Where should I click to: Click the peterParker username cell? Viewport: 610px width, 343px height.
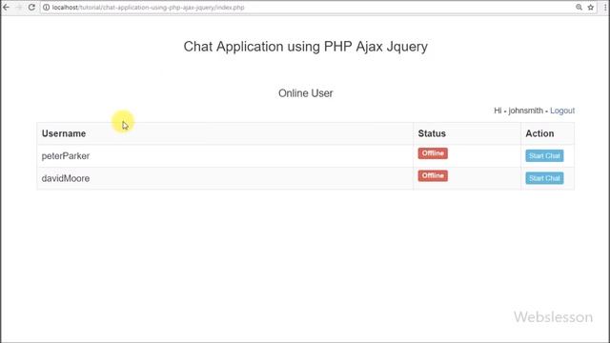(225, 156)
